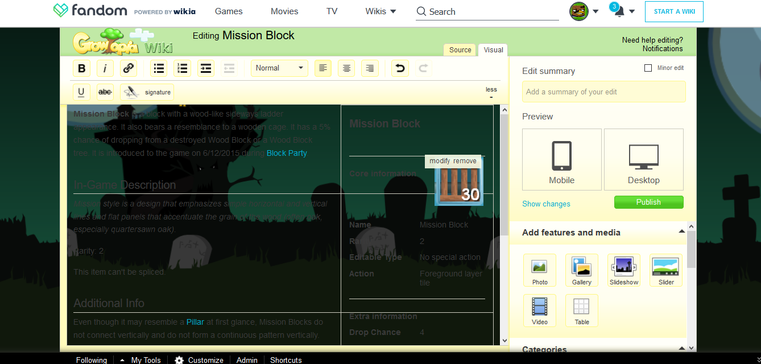Collapse the Add features and media section
This screenshot has width=761, height=364.
[681, 231]
